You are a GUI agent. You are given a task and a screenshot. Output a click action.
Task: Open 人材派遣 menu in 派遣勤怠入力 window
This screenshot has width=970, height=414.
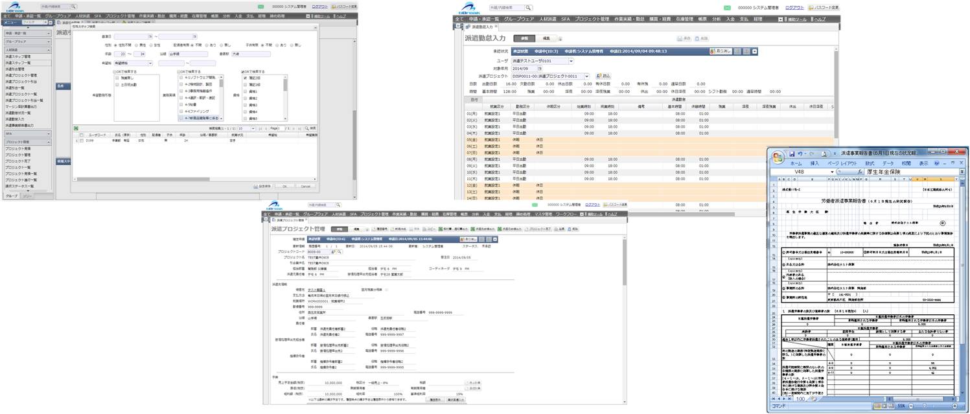(548, 19)
